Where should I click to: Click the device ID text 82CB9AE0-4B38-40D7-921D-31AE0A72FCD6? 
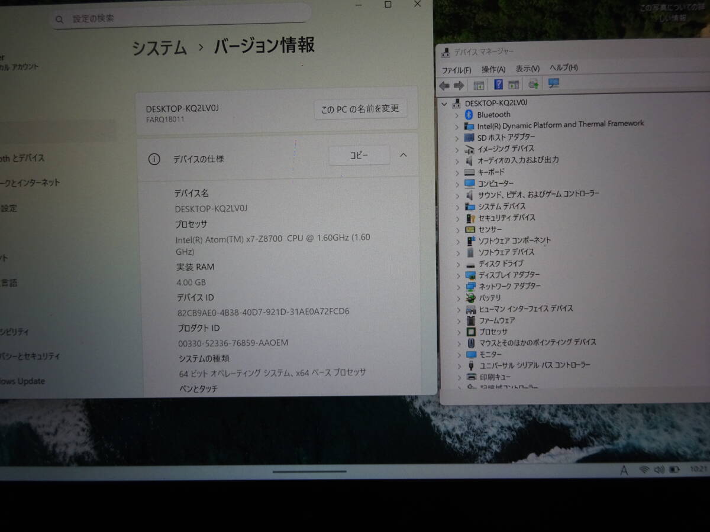263,312
